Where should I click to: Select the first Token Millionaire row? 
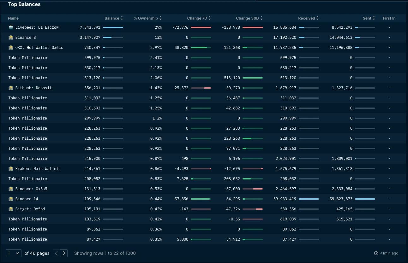click(x=27, y=58)
